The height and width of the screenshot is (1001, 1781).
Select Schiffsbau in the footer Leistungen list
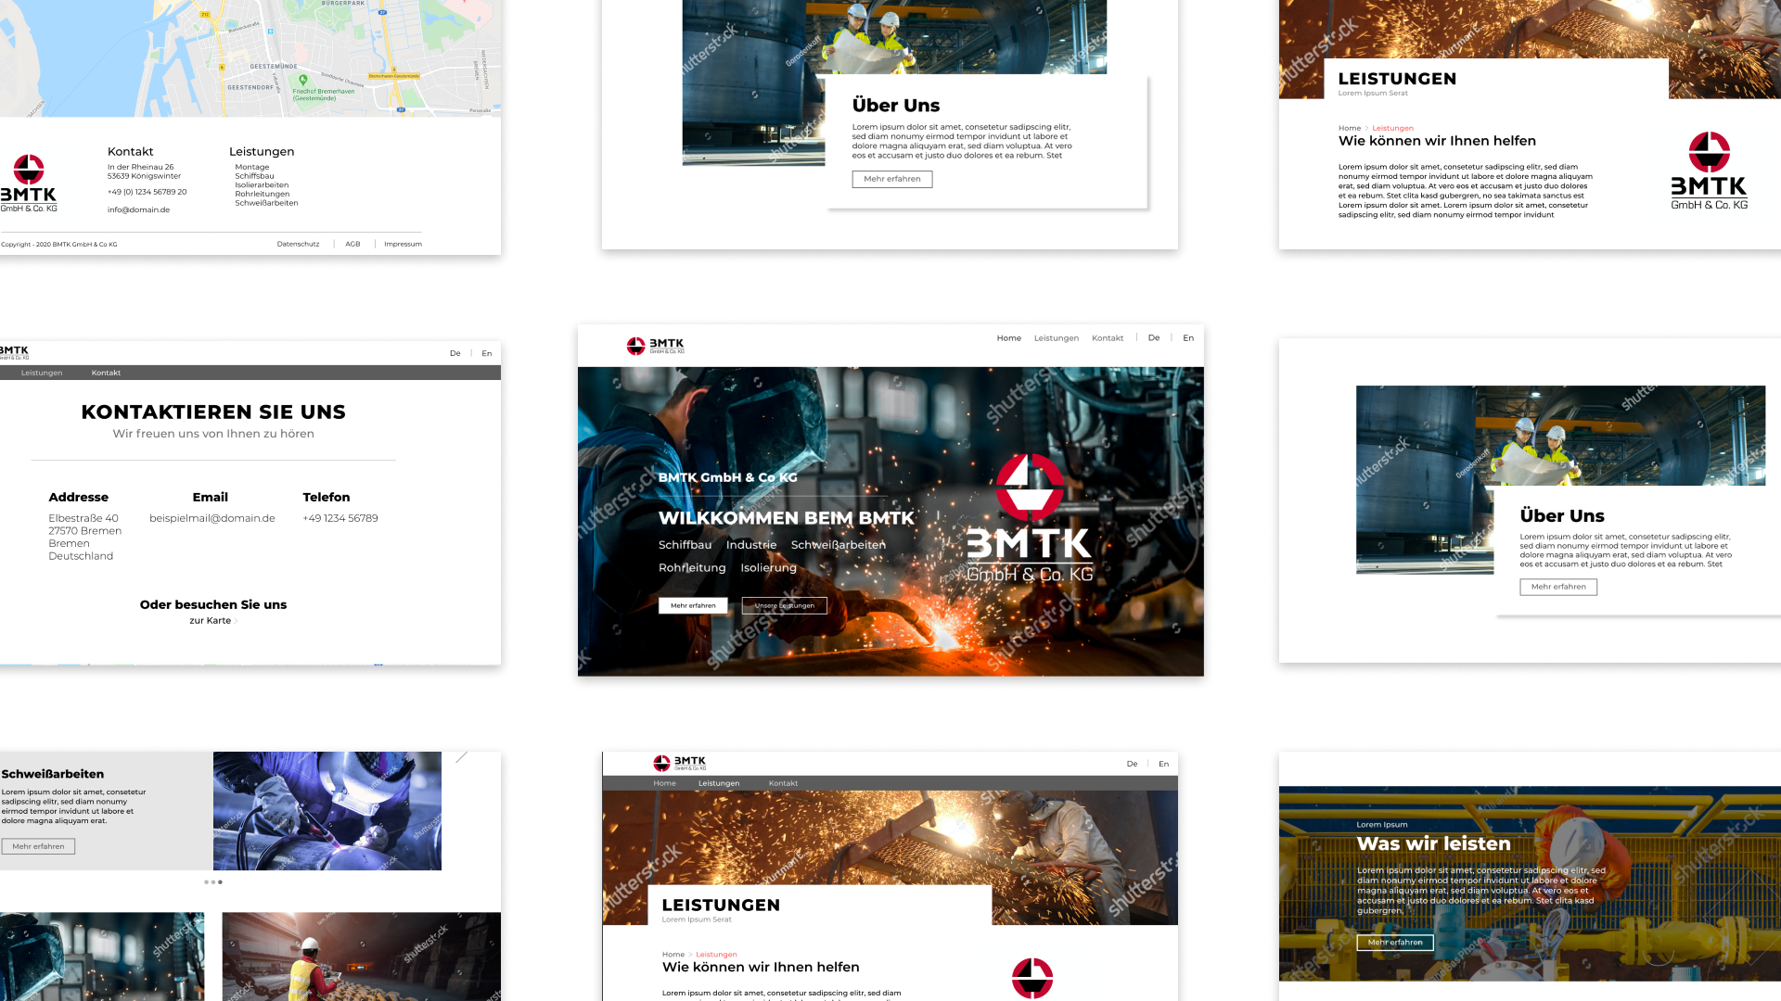point(254,176)
